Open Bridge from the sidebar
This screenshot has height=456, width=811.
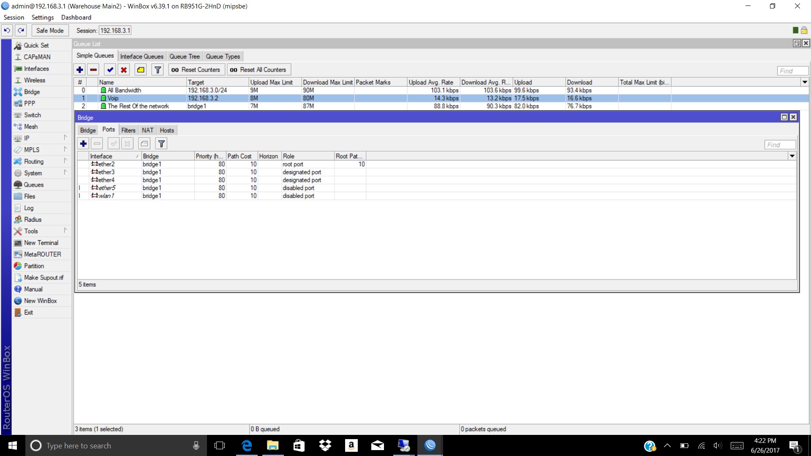pos(41,92)
